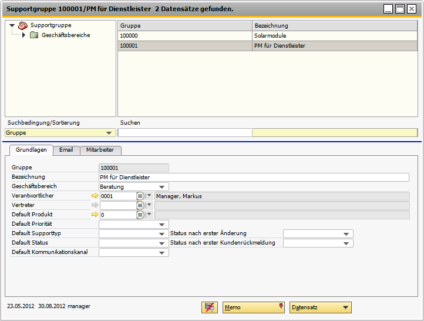Click the Datensatz button
Image resolution: width=424 pixels, height=321 pixels.
pyautogui.click(x=320, y=307)
